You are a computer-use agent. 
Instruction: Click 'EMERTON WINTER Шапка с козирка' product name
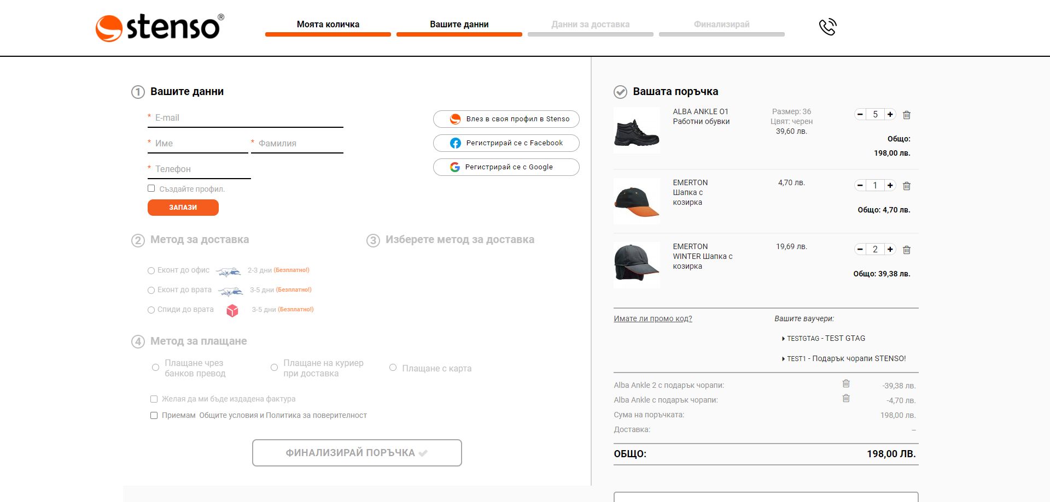click(x=703, y=256)
